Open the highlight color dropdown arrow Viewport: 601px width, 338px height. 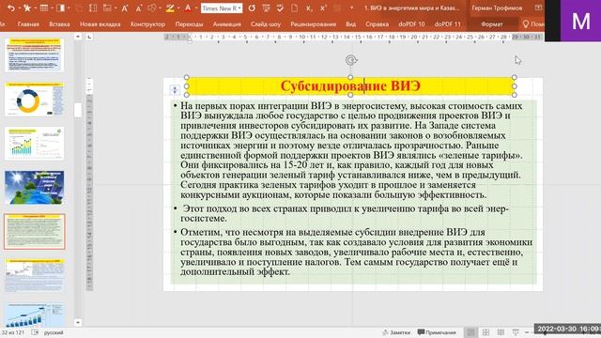click(x=178, y=8)
